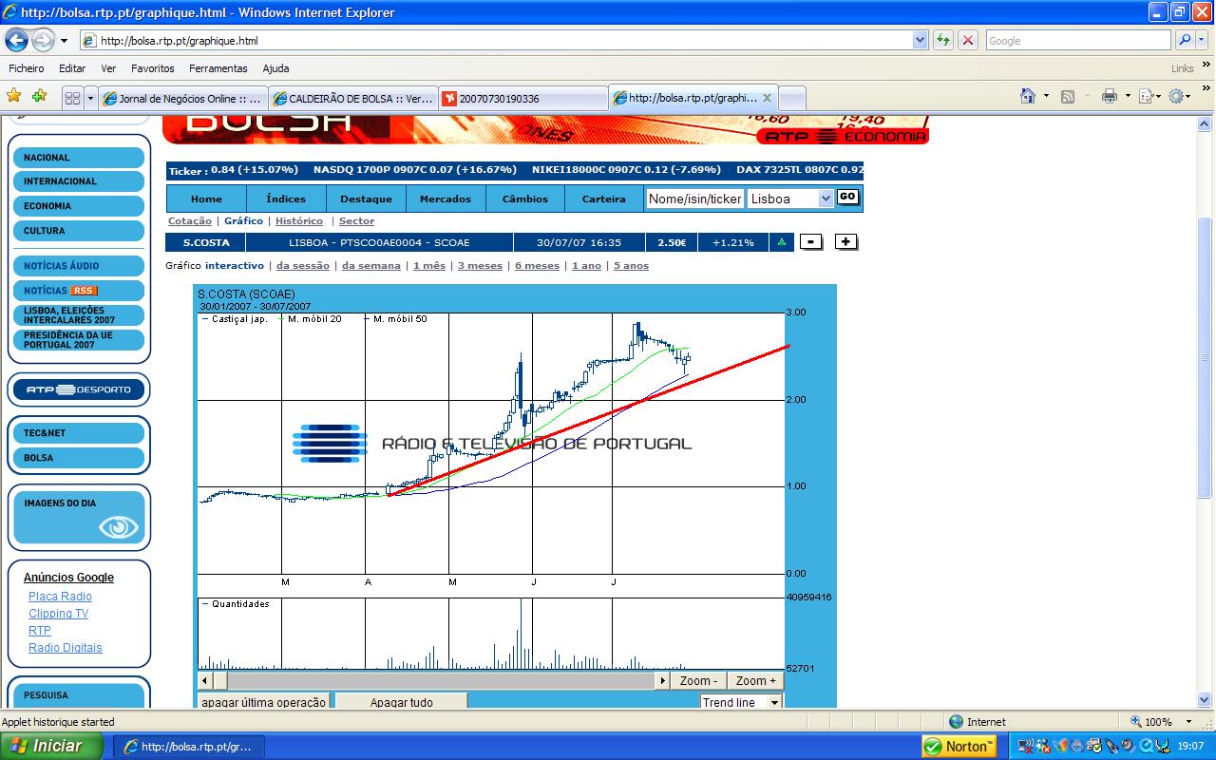Switch to CALDEIRÃO DE BOLSA tab
Screen dimensions: 1216x760
click(x=352, y=98)
